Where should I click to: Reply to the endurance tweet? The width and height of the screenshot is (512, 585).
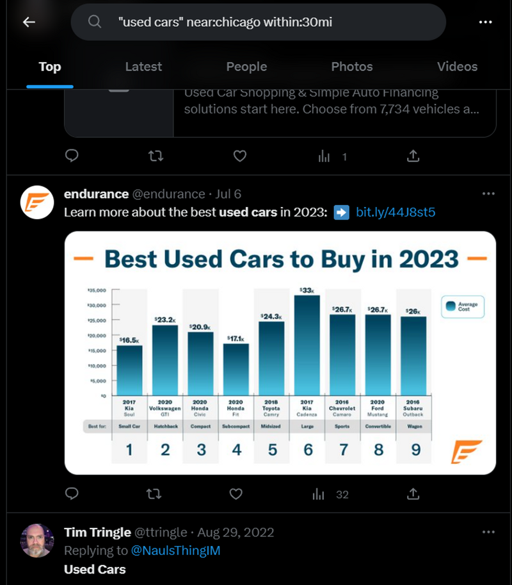(72, 493)
